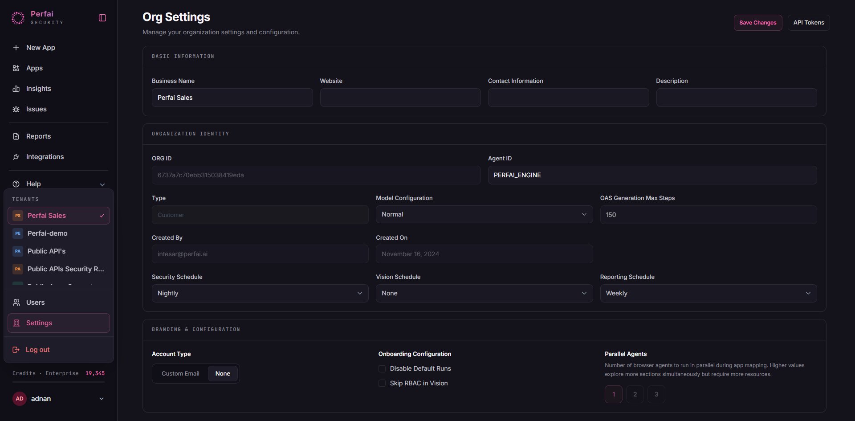Enable Disable Default Runs checkbox
Image resolution: width=855 pixels, height=421 pixels.
tap(382, 369)
